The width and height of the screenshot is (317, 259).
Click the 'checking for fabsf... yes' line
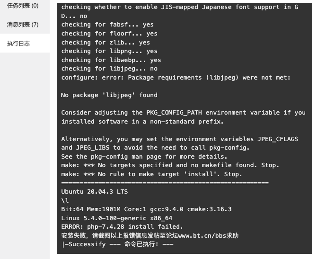(x=107, y=25)
